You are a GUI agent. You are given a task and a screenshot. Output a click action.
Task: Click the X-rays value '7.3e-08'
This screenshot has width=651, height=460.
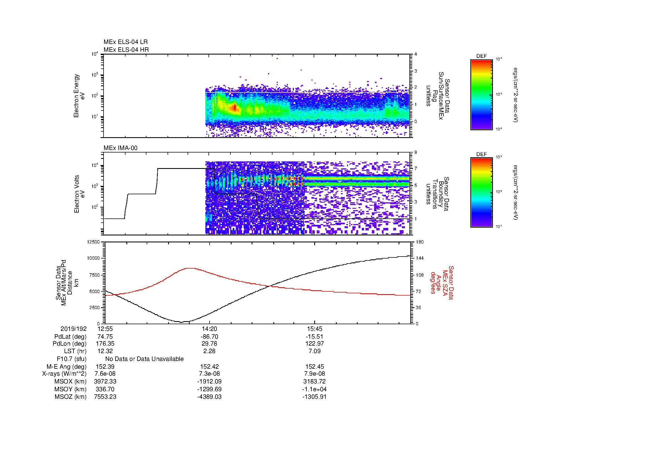click(x=209, y=374)
